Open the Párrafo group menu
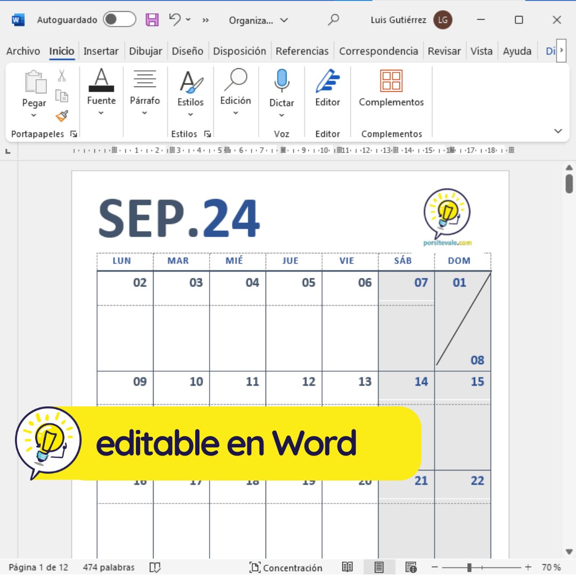This screenshot has height=576, width=576. pos(145,92)
